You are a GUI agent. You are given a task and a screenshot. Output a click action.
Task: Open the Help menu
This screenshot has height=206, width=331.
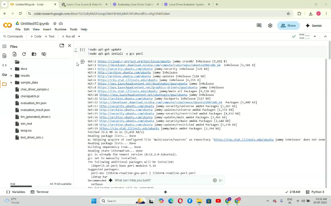(84, 29)
